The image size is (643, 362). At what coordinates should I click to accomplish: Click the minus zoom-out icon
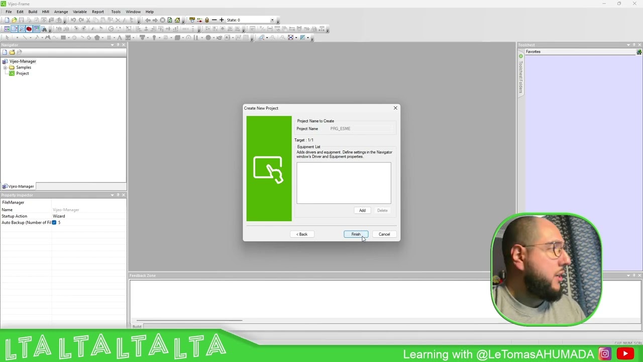coord(214,20)
